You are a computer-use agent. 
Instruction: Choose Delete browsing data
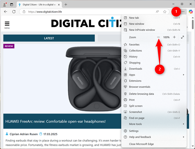(154, 94)
